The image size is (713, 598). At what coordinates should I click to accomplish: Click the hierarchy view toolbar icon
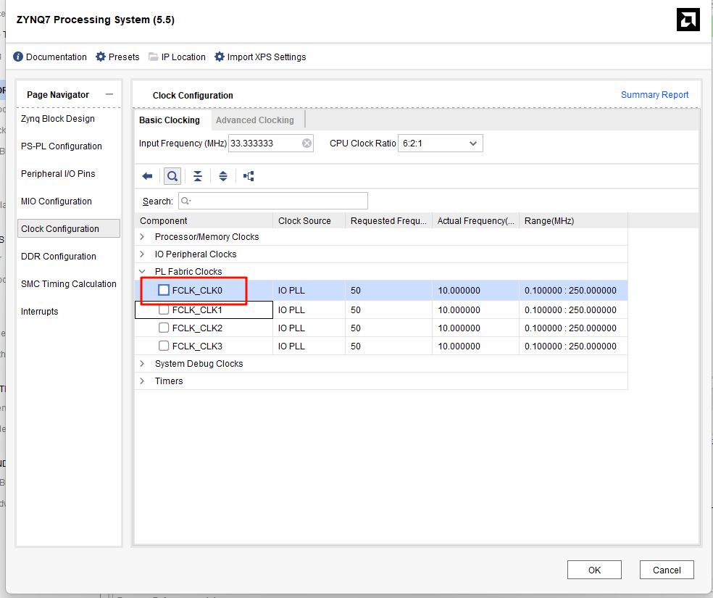tap(249, 176)
